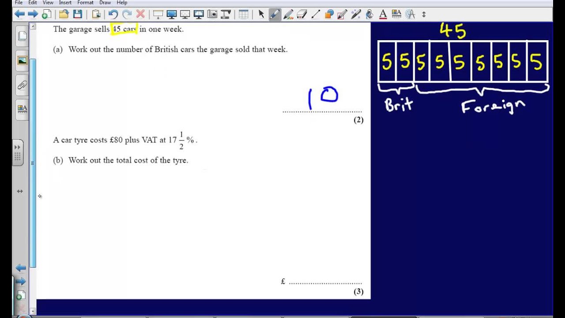The height and width of the screenshot is (318, 565).
Task: Open the File menu
Action: pyautogui.click(x=19, y=3)
